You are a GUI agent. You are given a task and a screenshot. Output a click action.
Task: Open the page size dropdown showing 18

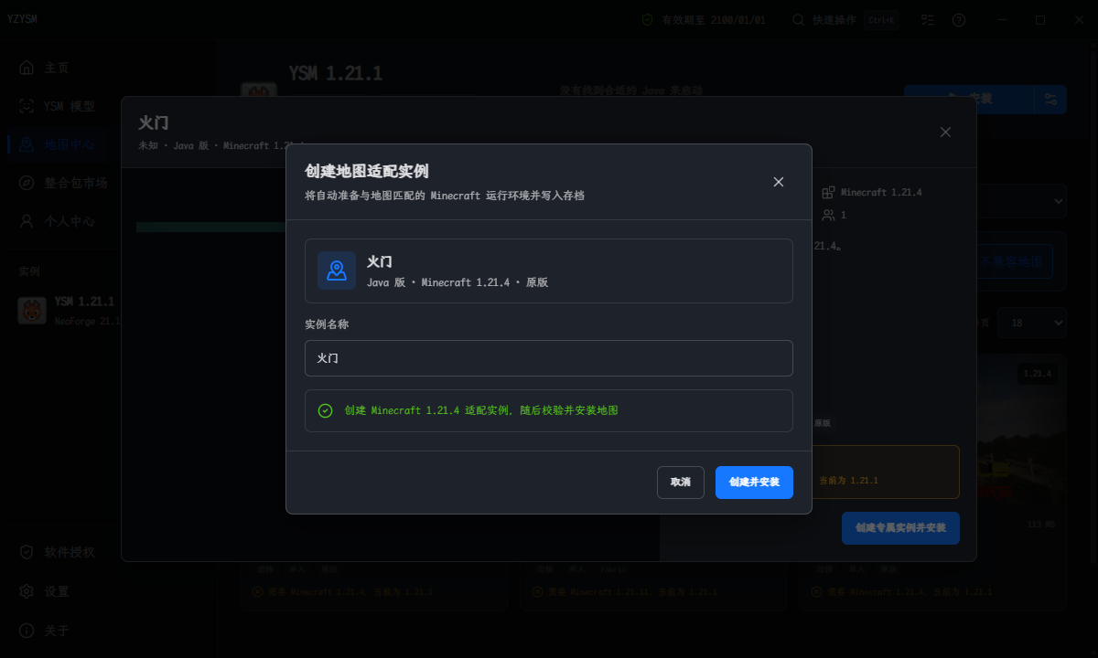pyautogui.click(x=1032, y=323)
